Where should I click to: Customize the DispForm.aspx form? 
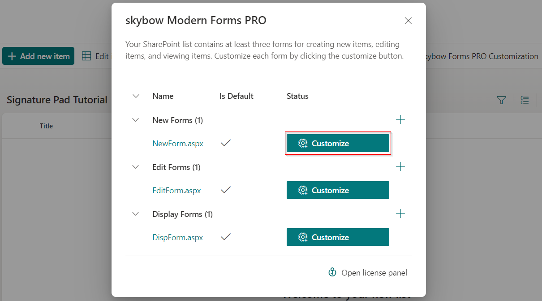click(338, 237)
